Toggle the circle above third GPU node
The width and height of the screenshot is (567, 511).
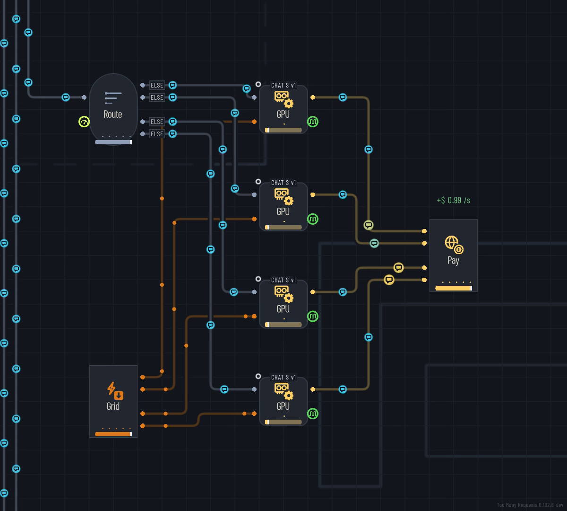coord(258,279)
